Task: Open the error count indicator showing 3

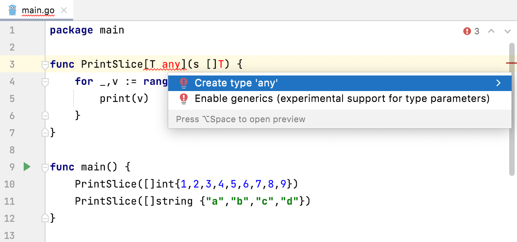Action: [471, 31]
